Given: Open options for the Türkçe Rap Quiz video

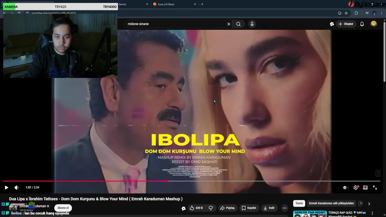Looking at the screenshot, I should [372, 213].
